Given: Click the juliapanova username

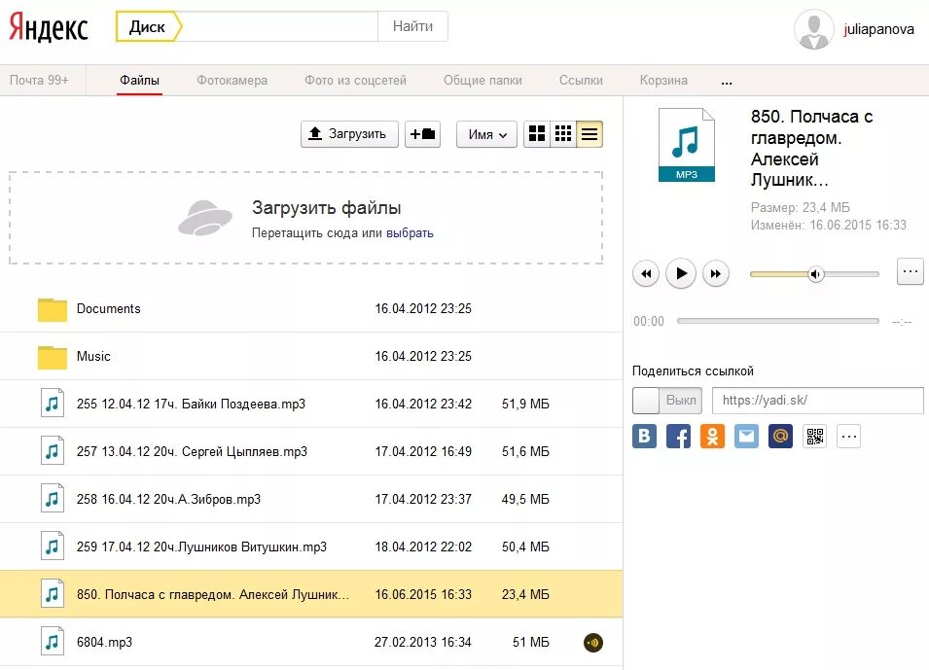Looking at the screenshot, I should pyautogui.click(x=879, y=29).
